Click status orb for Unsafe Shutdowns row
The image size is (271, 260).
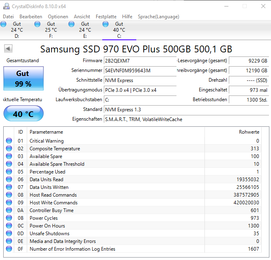[9, 233]
